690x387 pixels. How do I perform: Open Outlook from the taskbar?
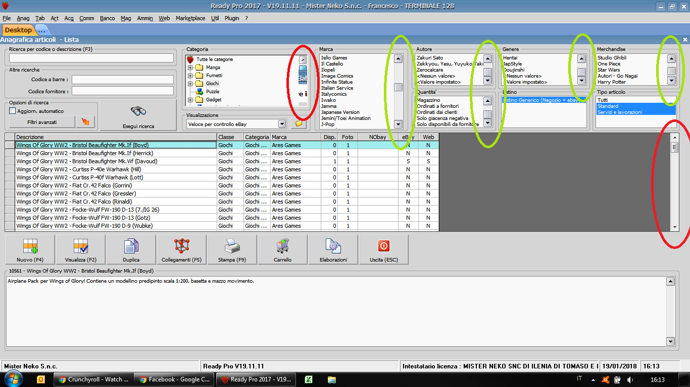(x=41, y=379)
